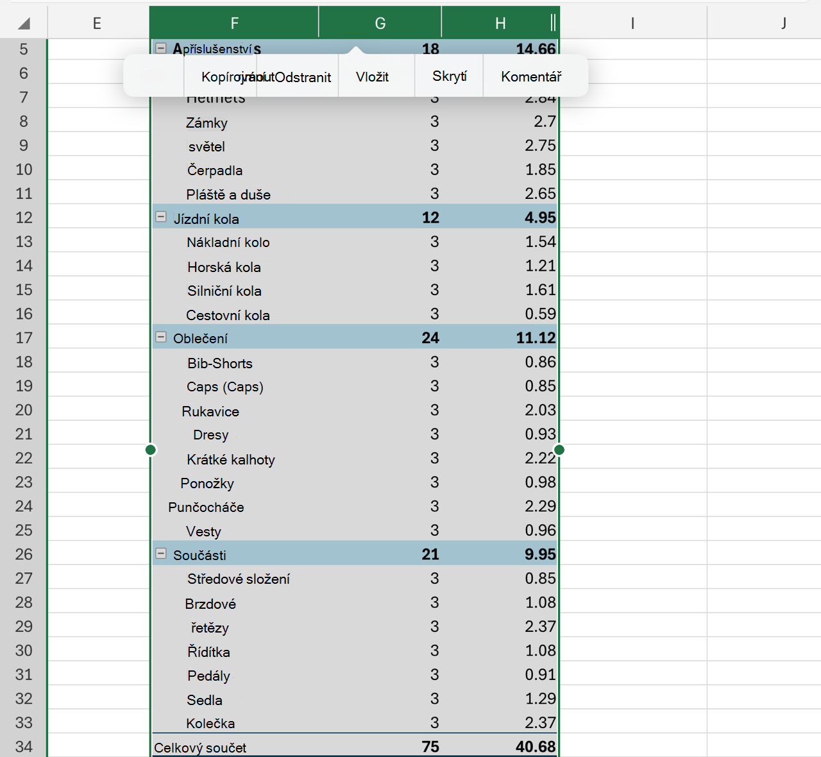Select row 34 header
Screen dimensions: 821x757
coord(24,747)
